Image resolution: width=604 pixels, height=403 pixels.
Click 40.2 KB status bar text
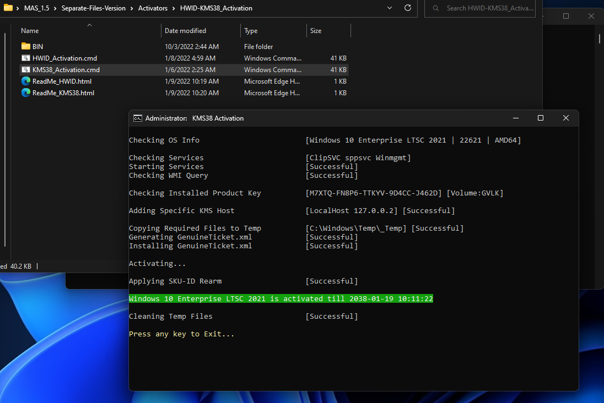tap(21, 266)
